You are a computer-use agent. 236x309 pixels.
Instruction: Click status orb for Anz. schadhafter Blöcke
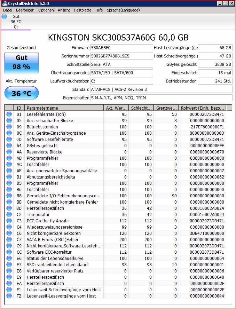9,121
